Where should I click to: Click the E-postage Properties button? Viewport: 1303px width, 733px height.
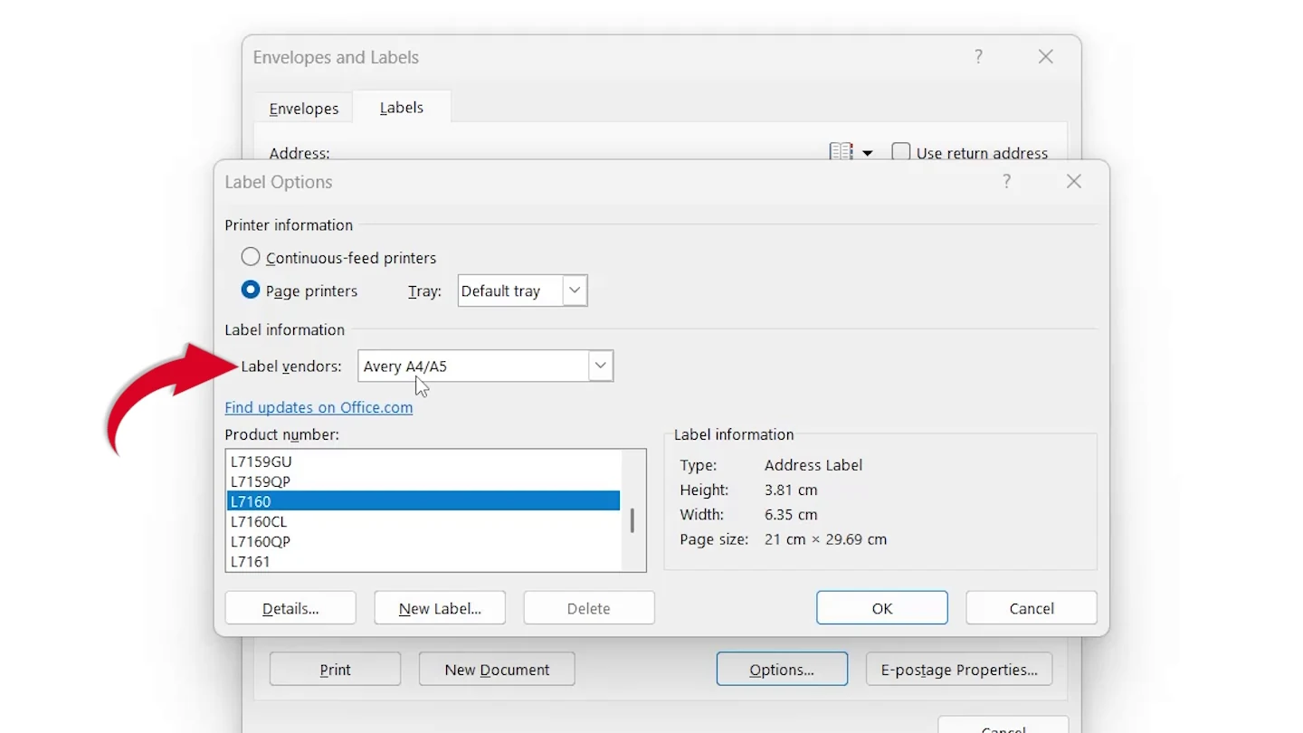[x=959, y=670]
